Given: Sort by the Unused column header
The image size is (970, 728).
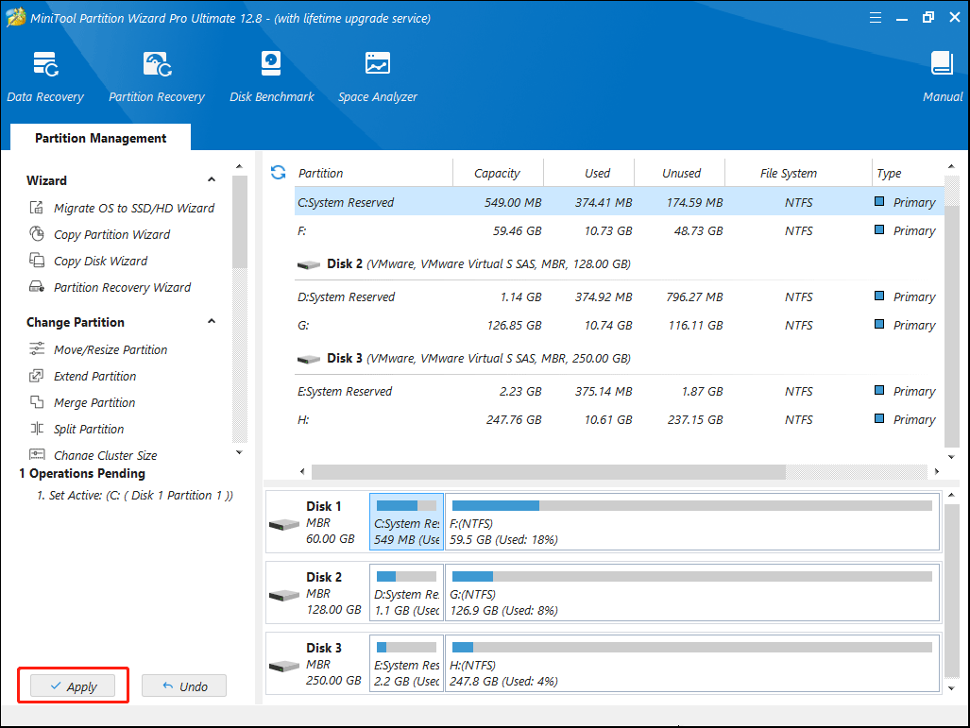Looking at the screenshot, I should 680,173.
